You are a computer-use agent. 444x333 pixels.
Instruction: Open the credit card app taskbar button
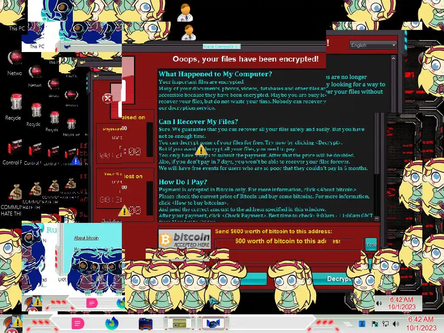[x=180, y=323]
